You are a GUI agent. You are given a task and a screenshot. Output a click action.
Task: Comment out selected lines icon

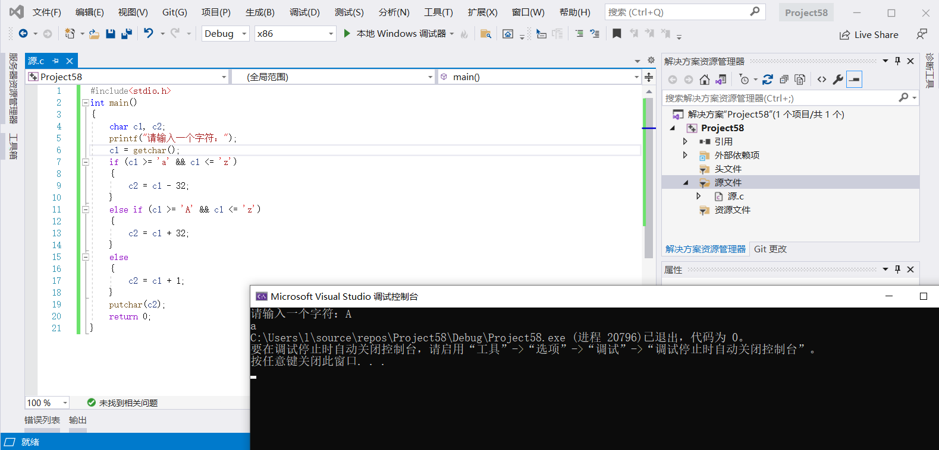point(579,34)
